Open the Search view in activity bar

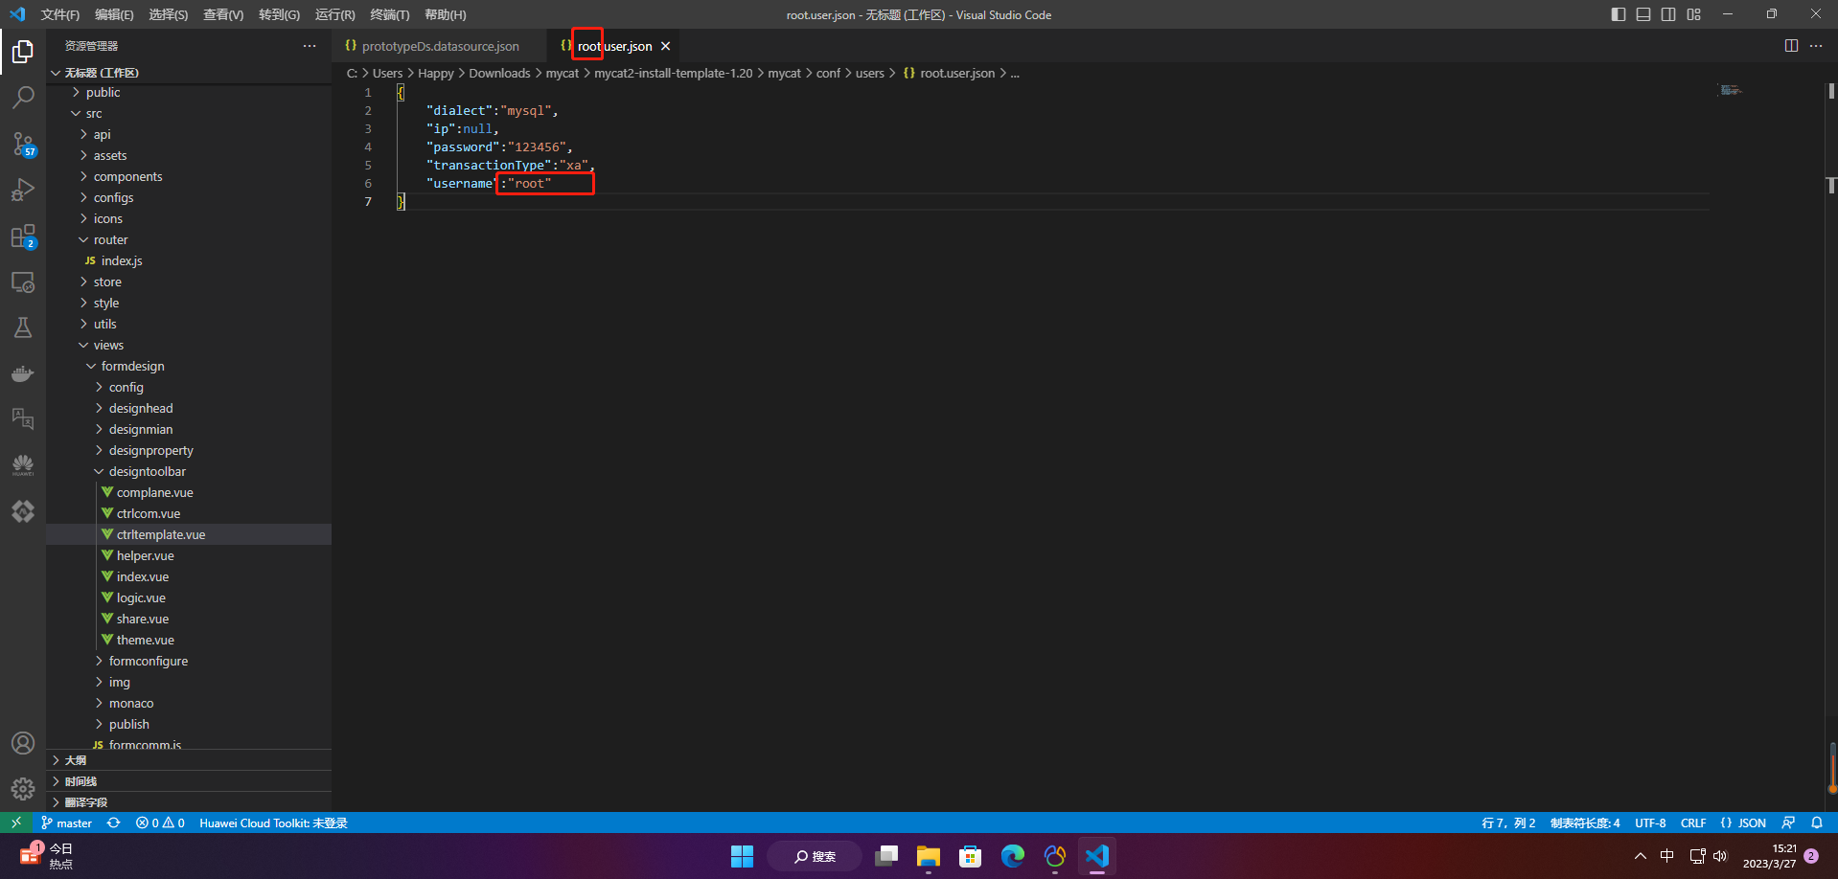pos(23,97)
